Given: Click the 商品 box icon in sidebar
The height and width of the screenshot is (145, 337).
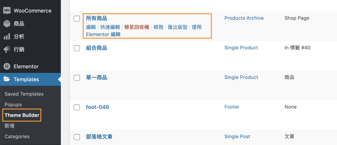Looking at the screenshot, I should [7, 24].
